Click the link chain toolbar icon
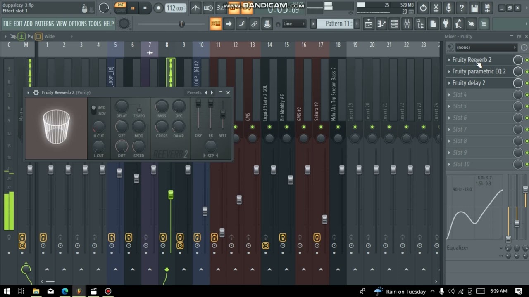 click(x=254, y=24)
